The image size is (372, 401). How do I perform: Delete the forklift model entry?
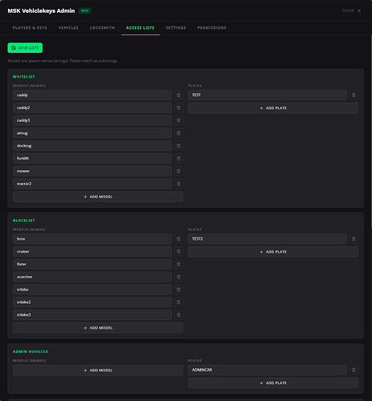click(x=179, y=159)
